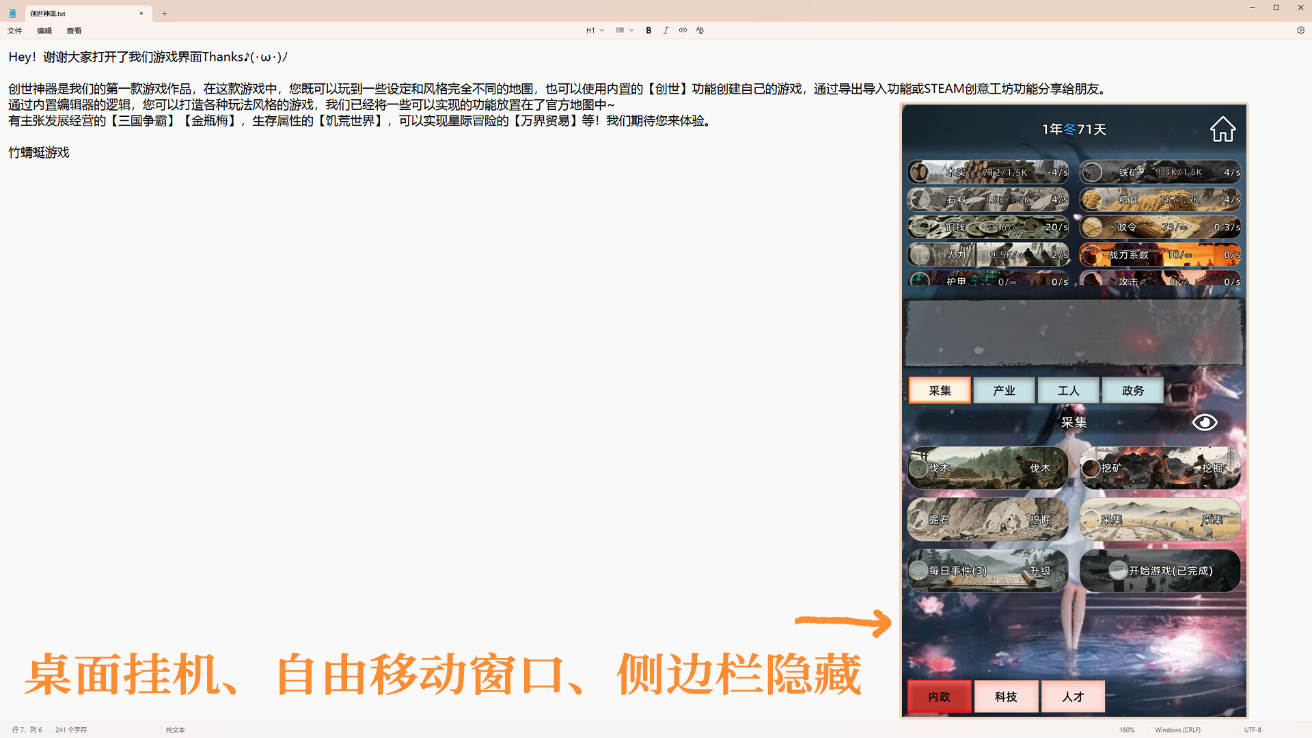Image resolution: width=1312 pixels, height=738 pixels.
Task: Toggle bold formatting in the toolbar
Action: click(648, 30)
